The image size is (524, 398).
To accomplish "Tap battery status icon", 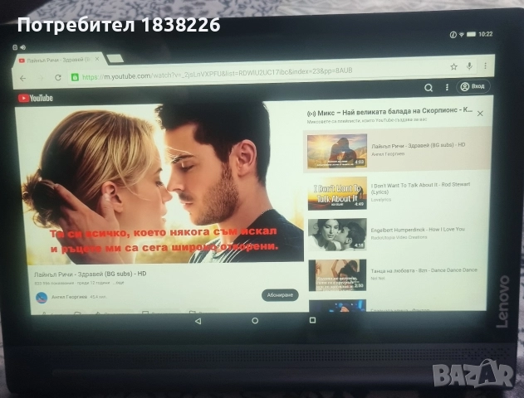I will (x=471, y=34).
